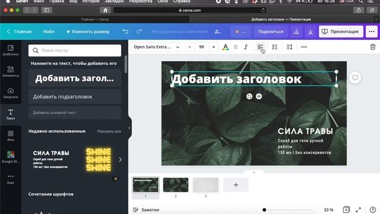Collapse the slide thumbnails strip
Image resolution: width=380 pixels, height=214 pixels.
click(254, 172)
